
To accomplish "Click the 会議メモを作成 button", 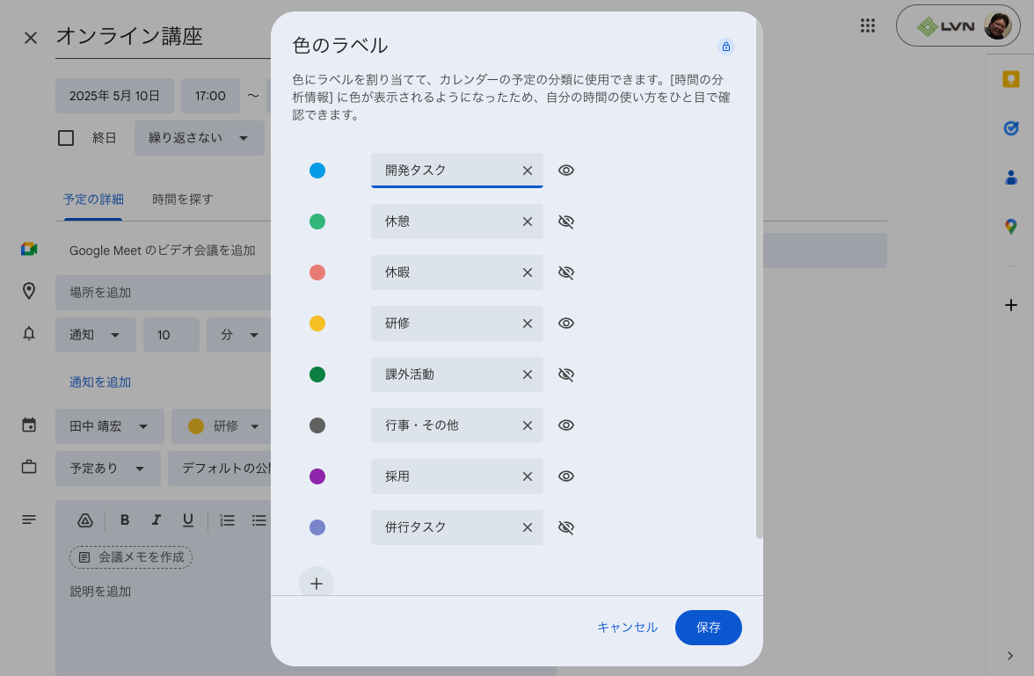I will pos(130,556).
